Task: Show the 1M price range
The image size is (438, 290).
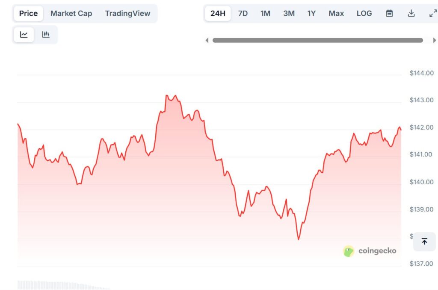Action: click(266, 13)
